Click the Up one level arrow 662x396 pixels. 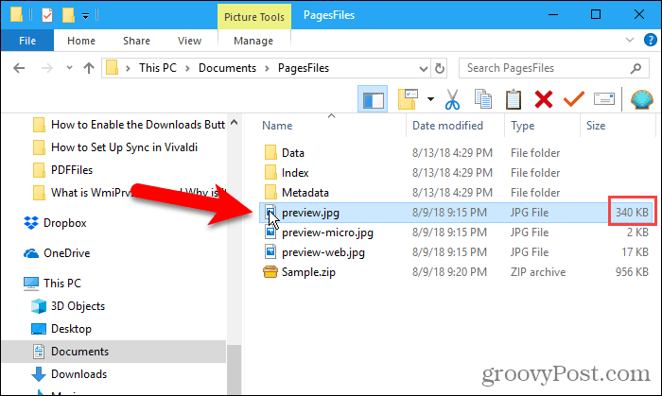(x=89, y=68)
